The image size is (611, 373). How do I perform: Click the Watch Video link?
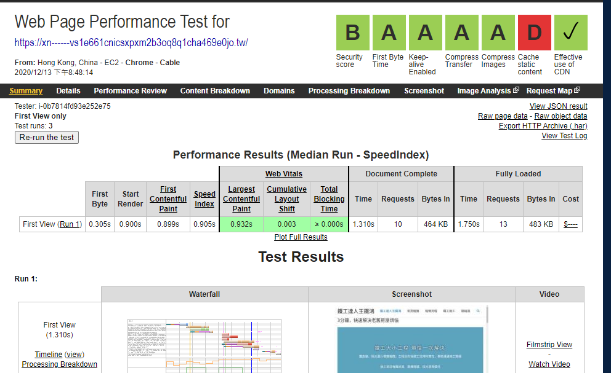pyautogui.click(x=549, y=364)
